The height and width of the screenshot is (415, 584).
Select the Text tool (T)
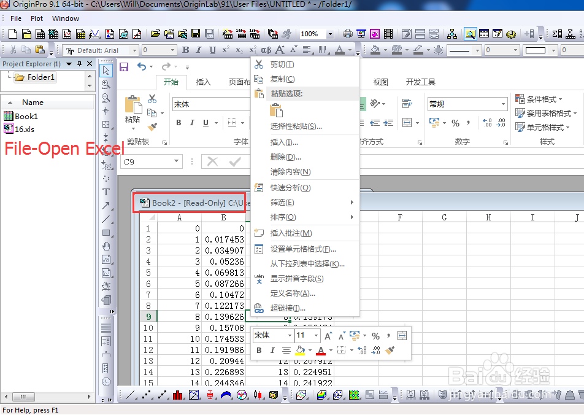[106, 192]
